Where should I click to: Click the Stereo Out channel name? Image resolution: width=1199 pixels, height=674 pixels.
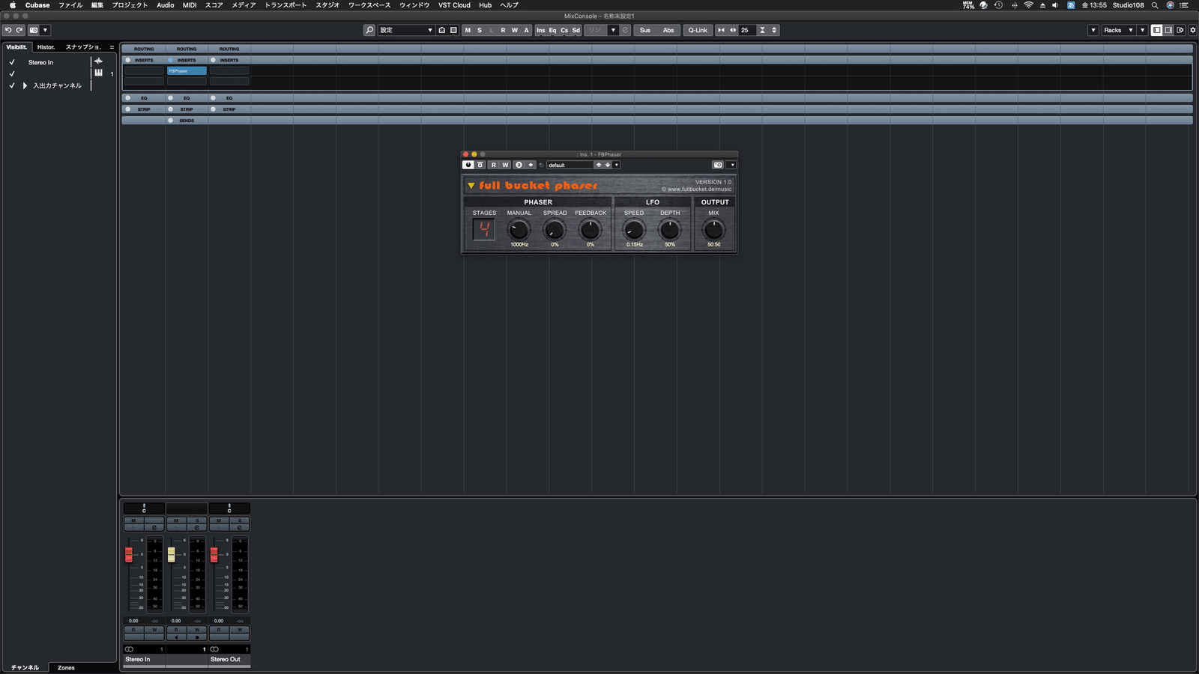[226, 659]
